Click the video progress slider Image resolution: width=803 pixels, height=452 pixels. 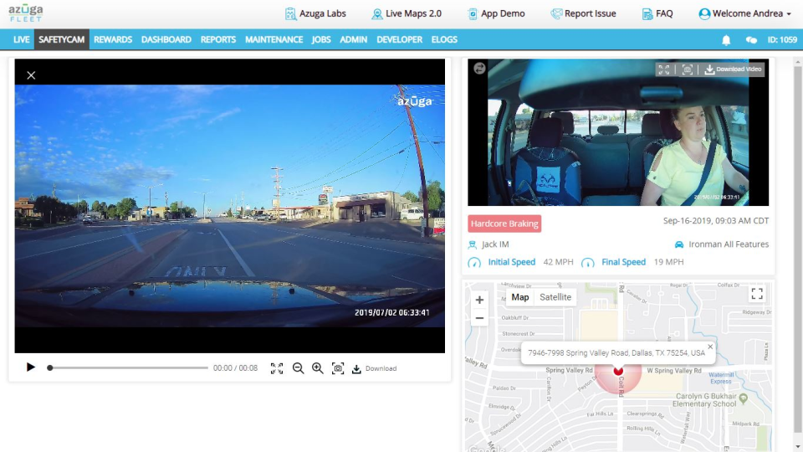tap(128, 368)
